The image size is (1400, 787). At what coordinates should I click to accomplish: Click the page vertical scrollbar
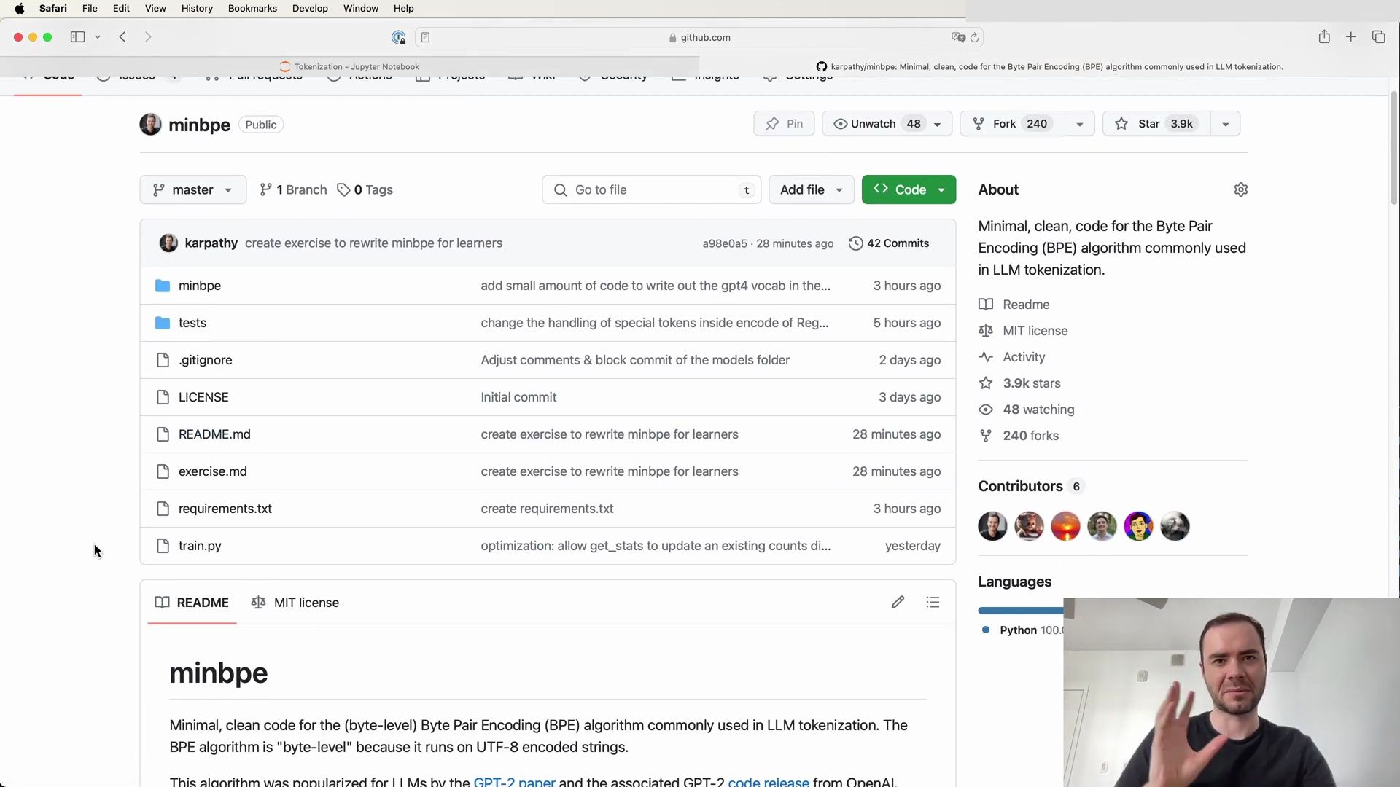click(1394, 148)
